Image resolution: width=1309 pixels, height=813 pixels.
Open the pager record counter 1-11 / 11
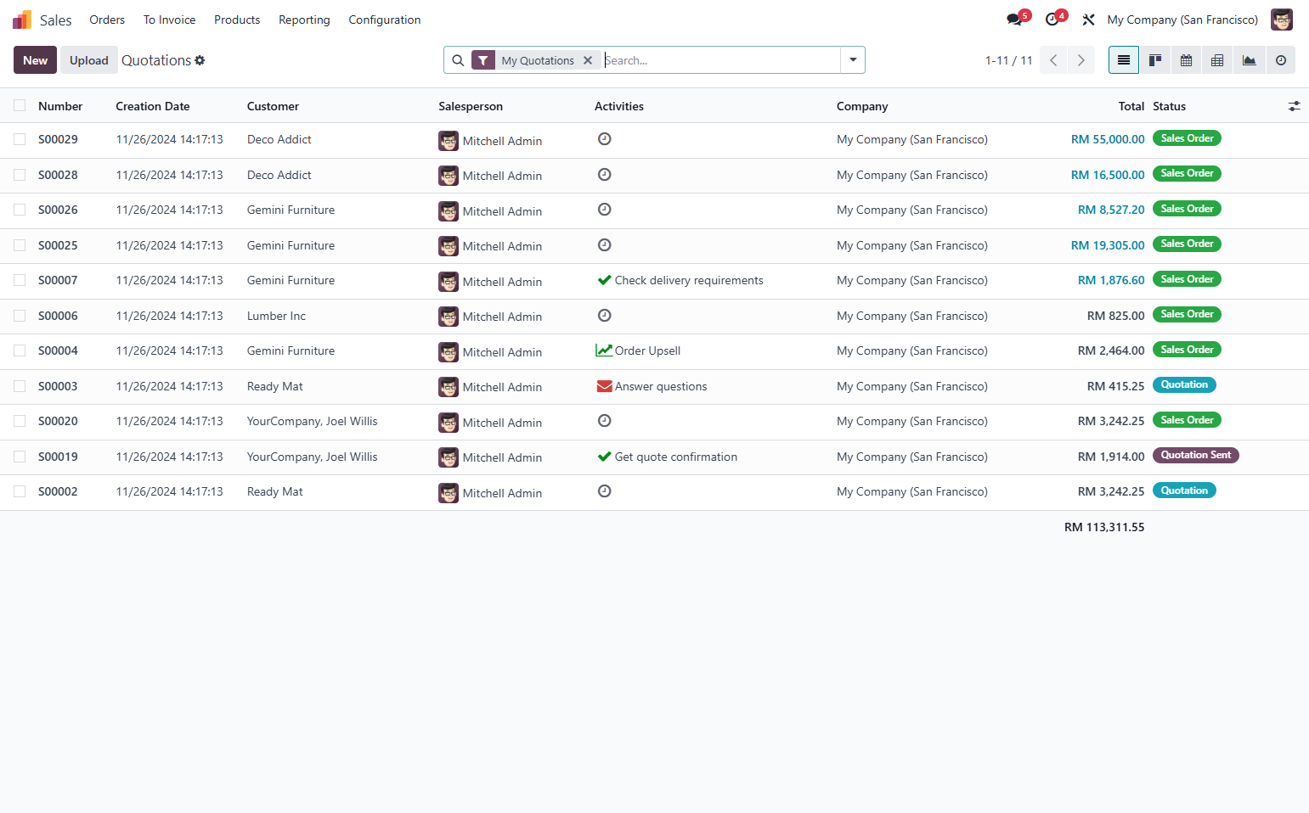click(x=1009, y=60)
